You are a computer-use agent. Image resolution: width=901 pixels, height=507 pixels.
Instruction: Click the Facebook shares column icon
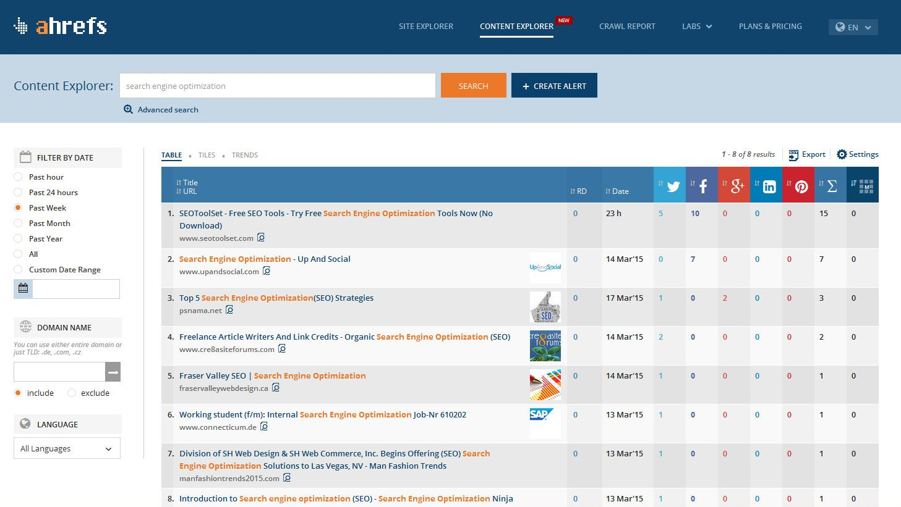click(x=702, y=185)
